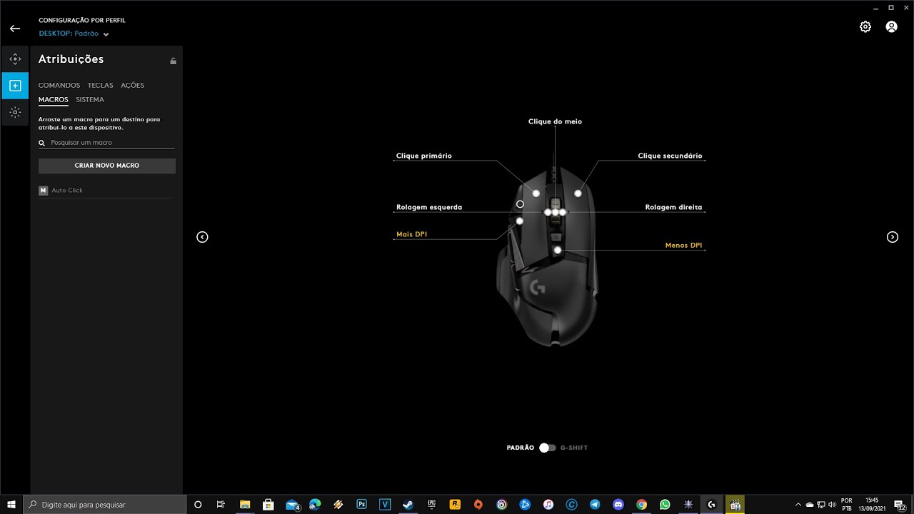This screenshot has height=514, width=914.
Task: Open the notification center icon
Action: click(x=900, y=505)
